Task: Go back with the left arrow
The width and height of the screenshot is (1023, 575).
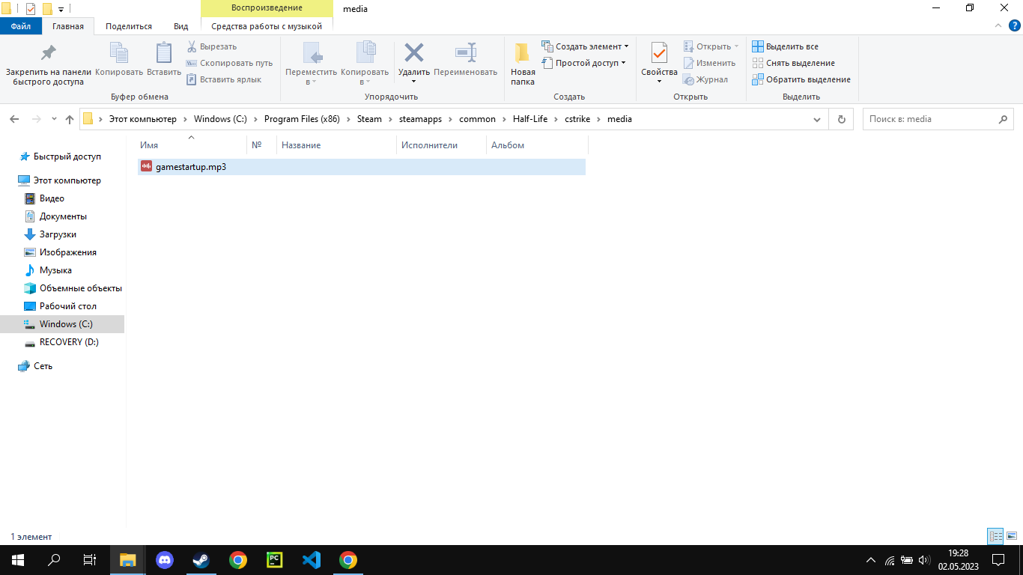Action: [14, 119]
